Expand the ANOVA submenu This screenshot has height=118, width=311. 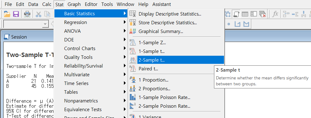coord(91,31)
